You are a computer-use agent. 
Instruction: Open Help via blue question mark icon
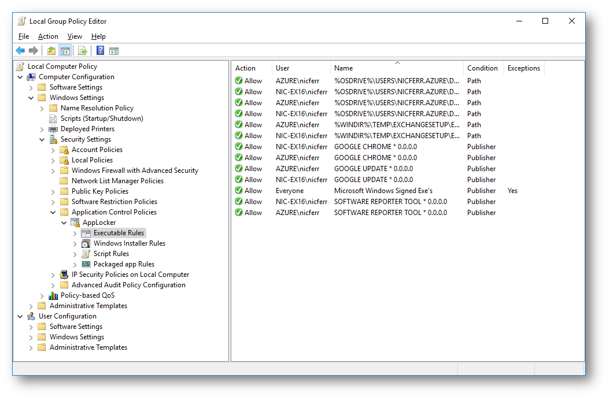coord(100,51)
